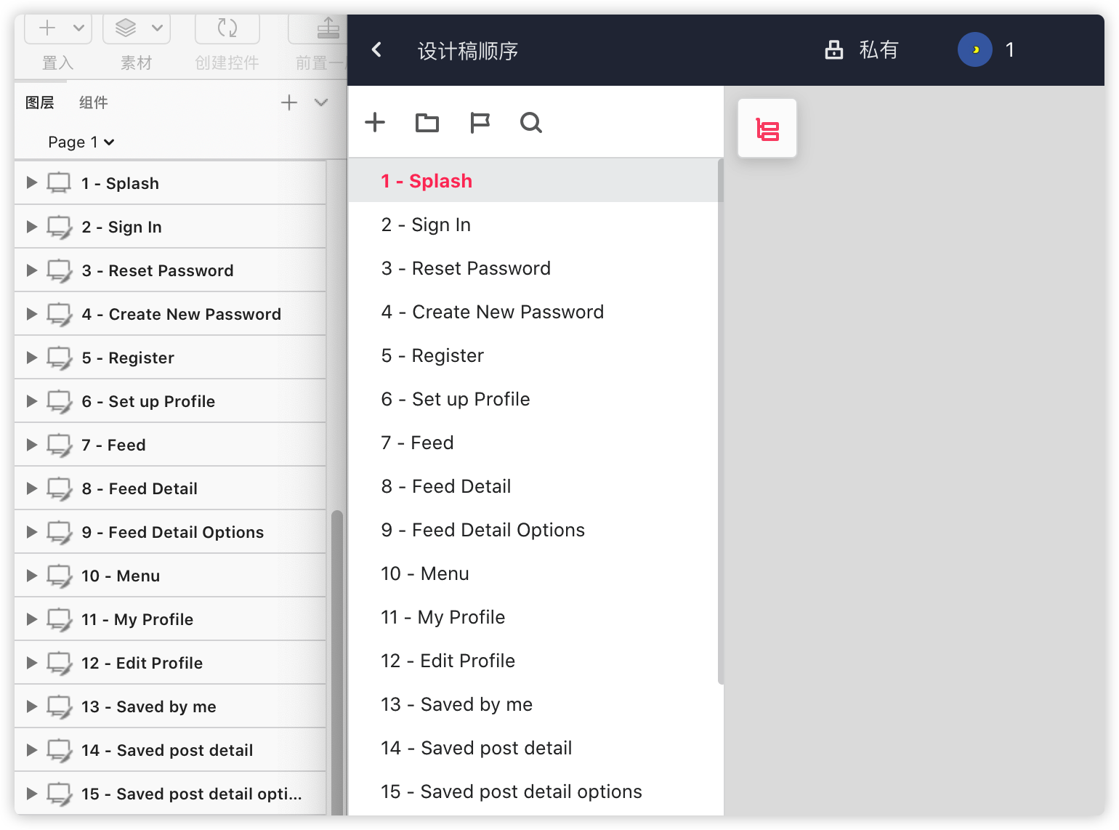Click artboard icon of 12 - Edit Profile layer

pyautogui.click(x=60, y=662)
